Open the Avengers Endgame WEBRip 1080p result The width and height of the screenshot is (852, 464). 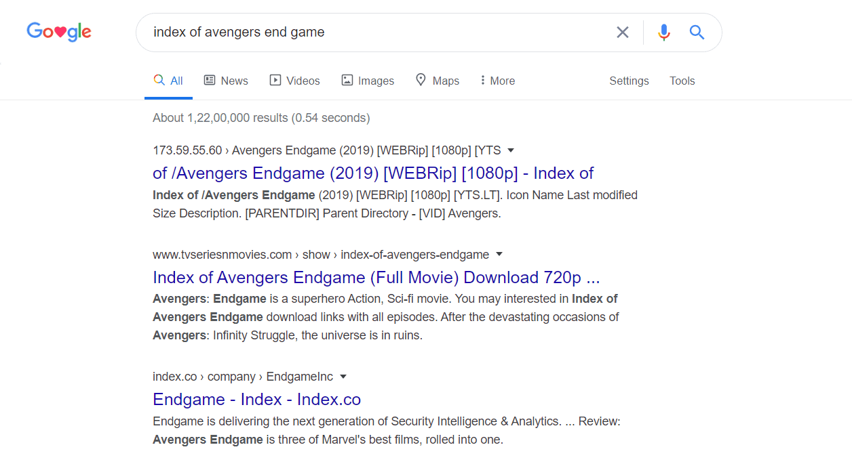click(x=373, y=173)
